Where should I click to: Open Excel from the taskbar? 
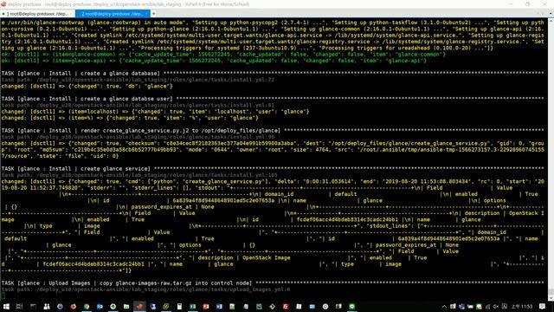pos(192,306)
